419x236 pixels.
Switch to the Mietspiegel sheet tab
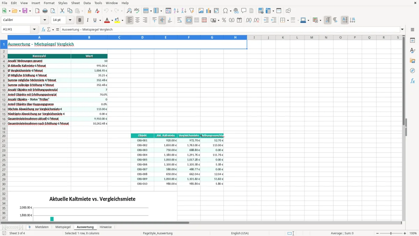pos(63,227)
